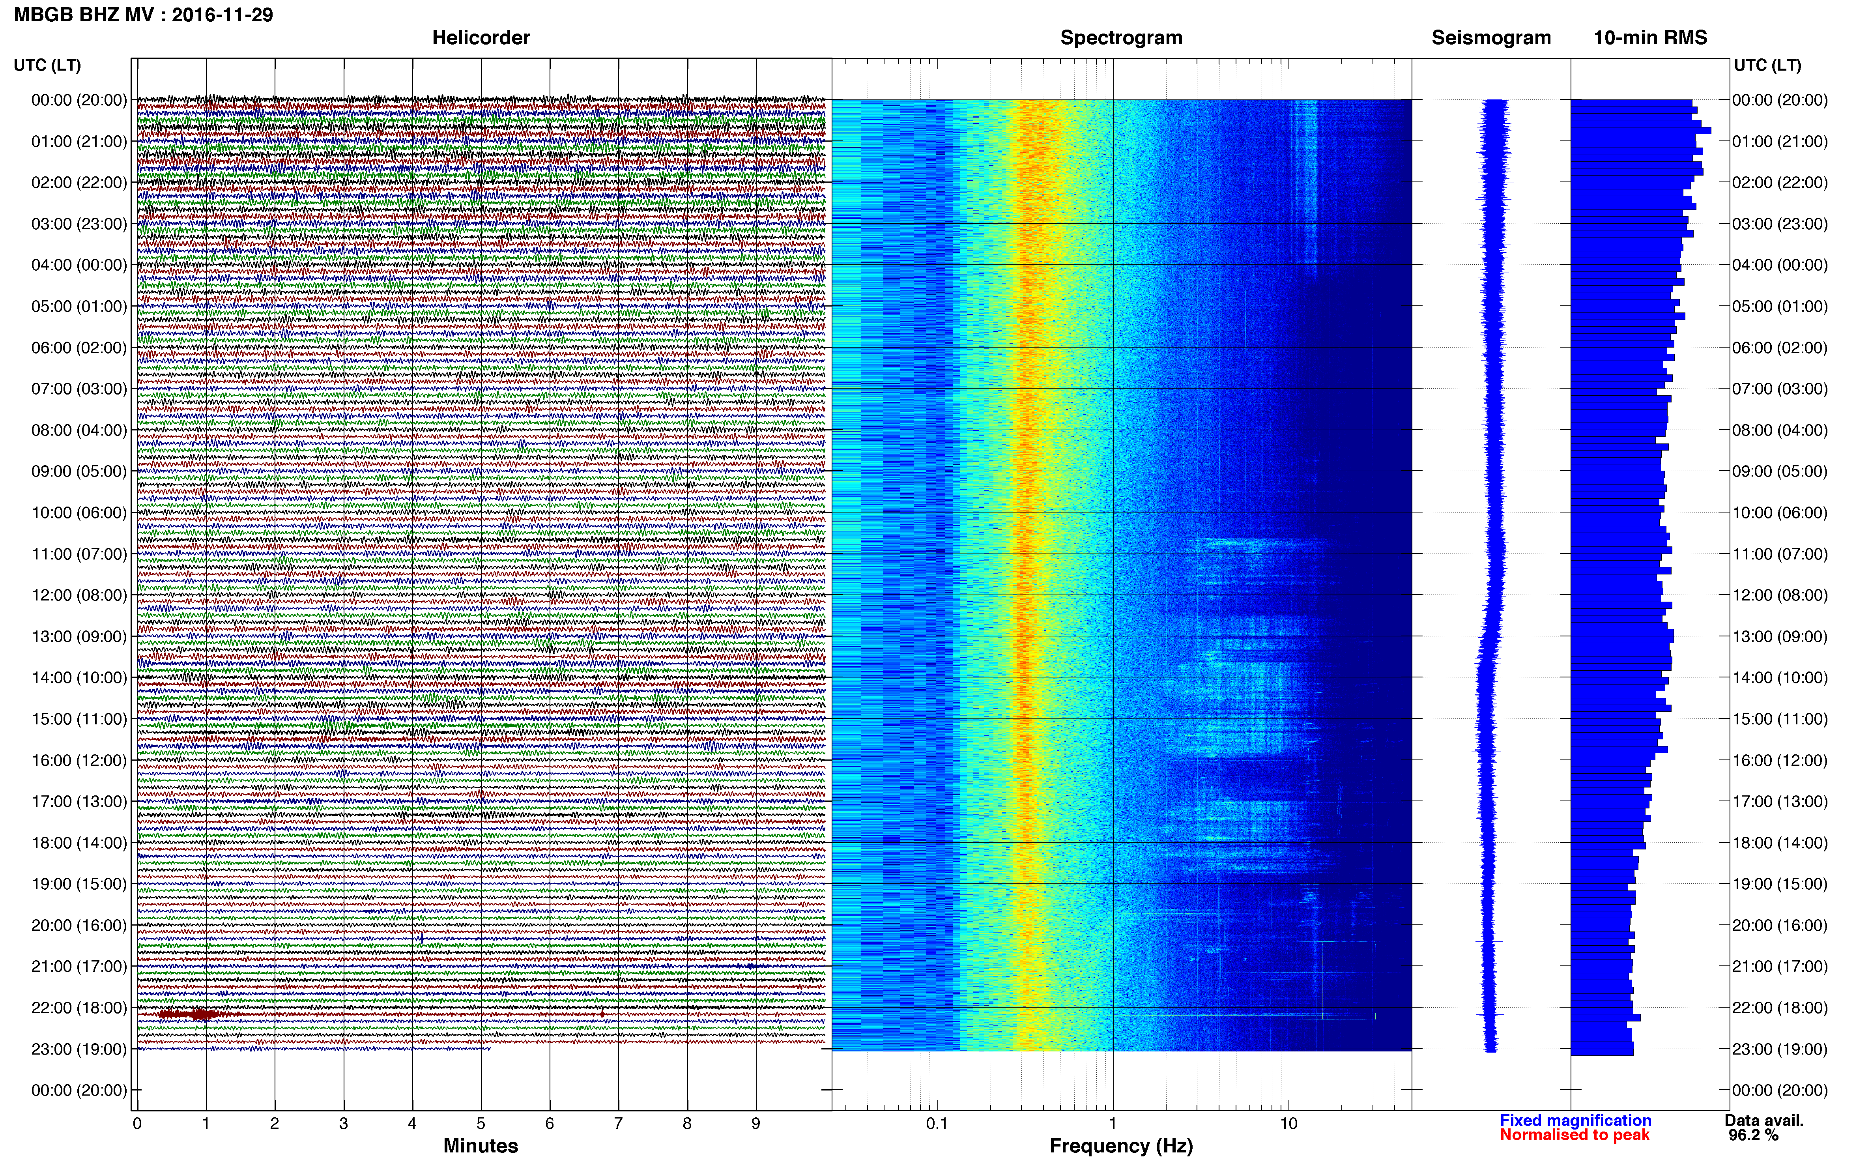Select the '10-min RMS' panel heading
This screenshot has height=1169, width=1870.
point(1651,37)
